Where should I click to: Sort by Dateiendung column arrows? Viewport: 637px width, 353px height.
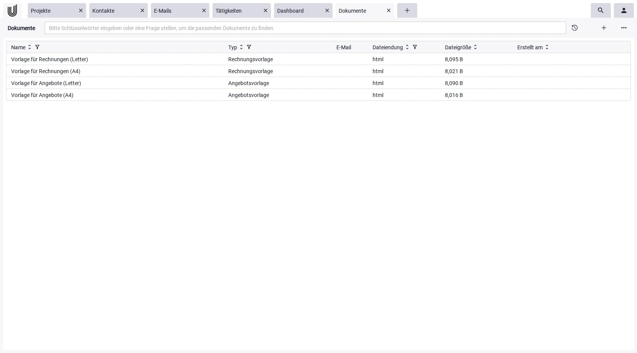tap(407, 47)
